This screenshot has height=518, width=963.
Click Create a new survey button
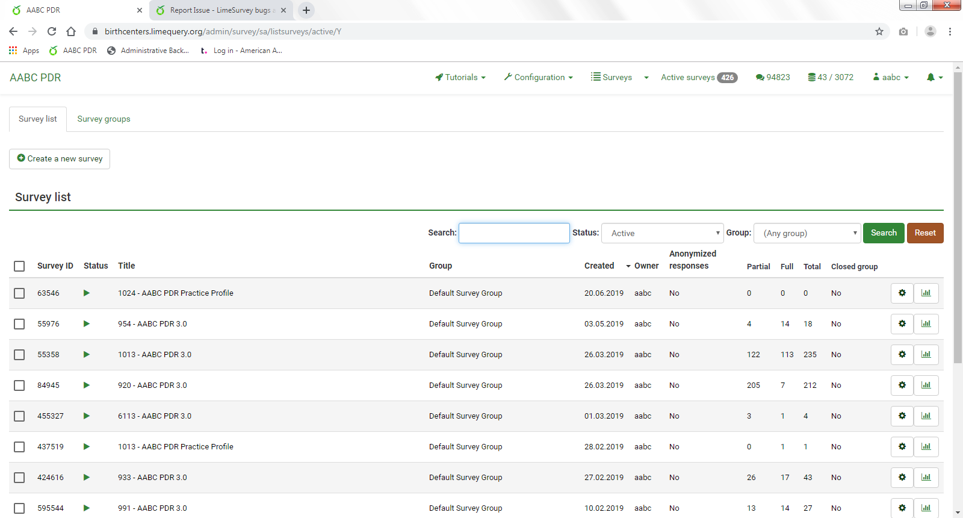coord(60,159)
